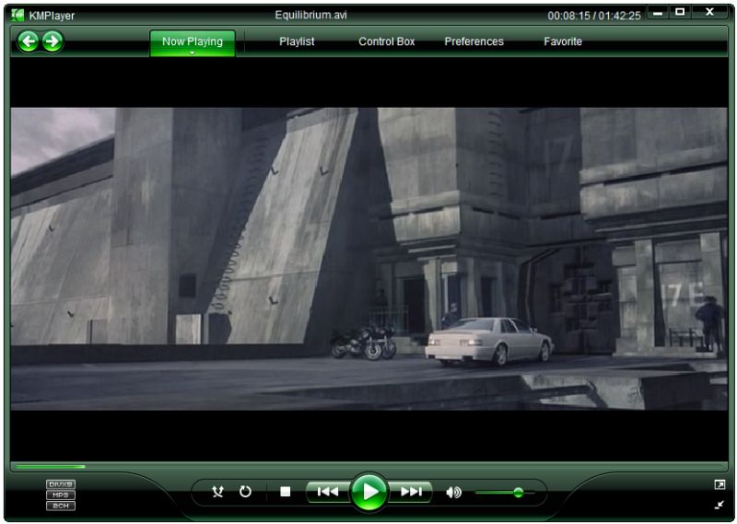Adjust the volume slider knob
Image resolution: width=737 pixels, height=524 pixels.
pyautogui.click(x=518, y=492)
